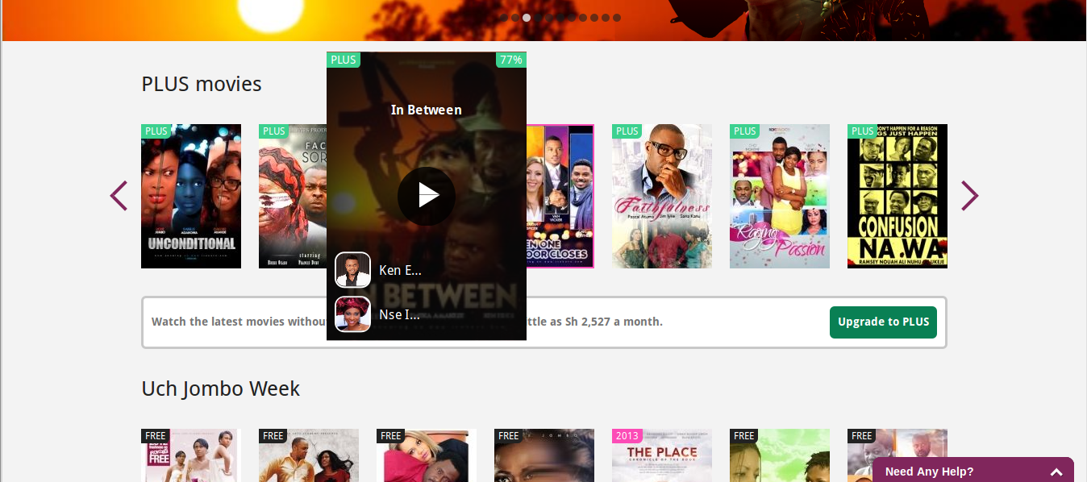Open the When One Door Closes poster
The height and width of the screenshot is (482, 1087).
(x=560, y=196)
